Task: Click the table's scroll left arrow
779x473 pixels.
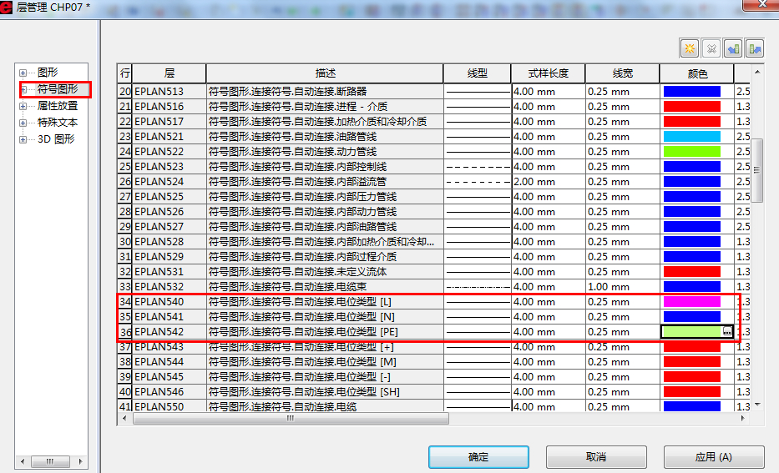Action: [124, 419]
